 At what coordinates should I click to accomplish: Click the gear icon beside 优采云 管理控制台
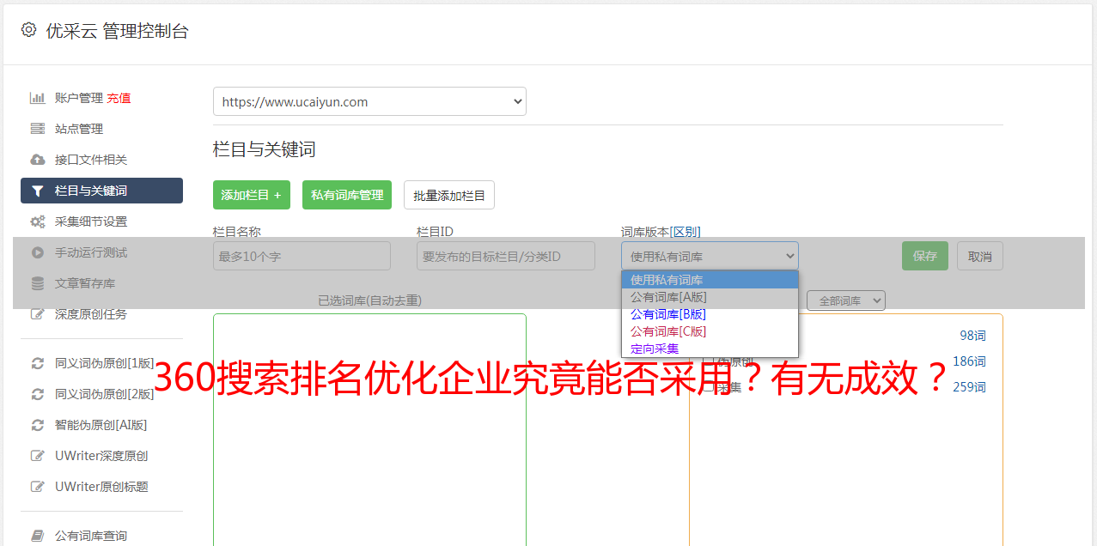28,30
